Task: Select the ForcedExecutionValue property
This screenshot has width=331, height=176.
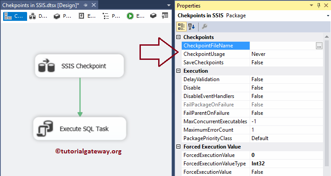Action: (215, 155)
